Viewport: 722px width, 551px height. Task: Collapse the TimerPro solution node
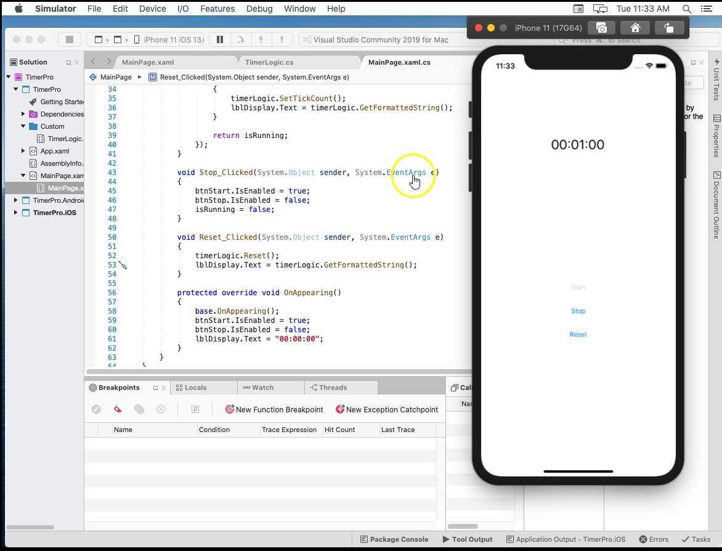tap(8, 76)
